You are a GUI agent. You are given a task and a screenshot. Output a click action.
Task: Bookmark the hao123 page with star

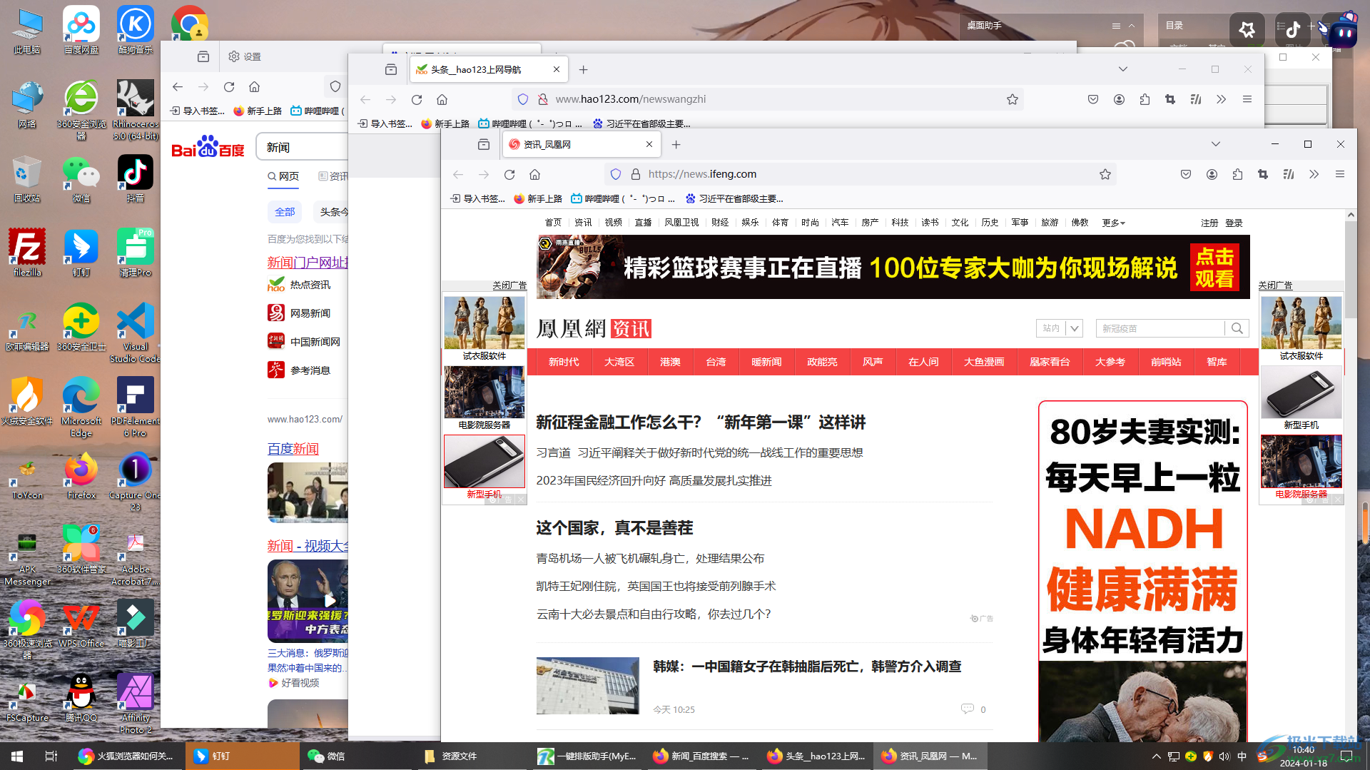(x=1013, y=100)
